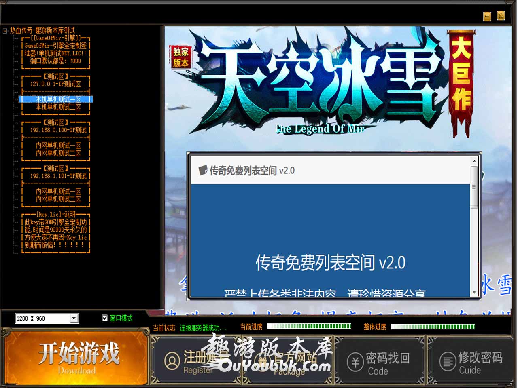
Task: Click row '陆器!单机测试KEY.LIC!!'
Action: click(x=56, y=53)
